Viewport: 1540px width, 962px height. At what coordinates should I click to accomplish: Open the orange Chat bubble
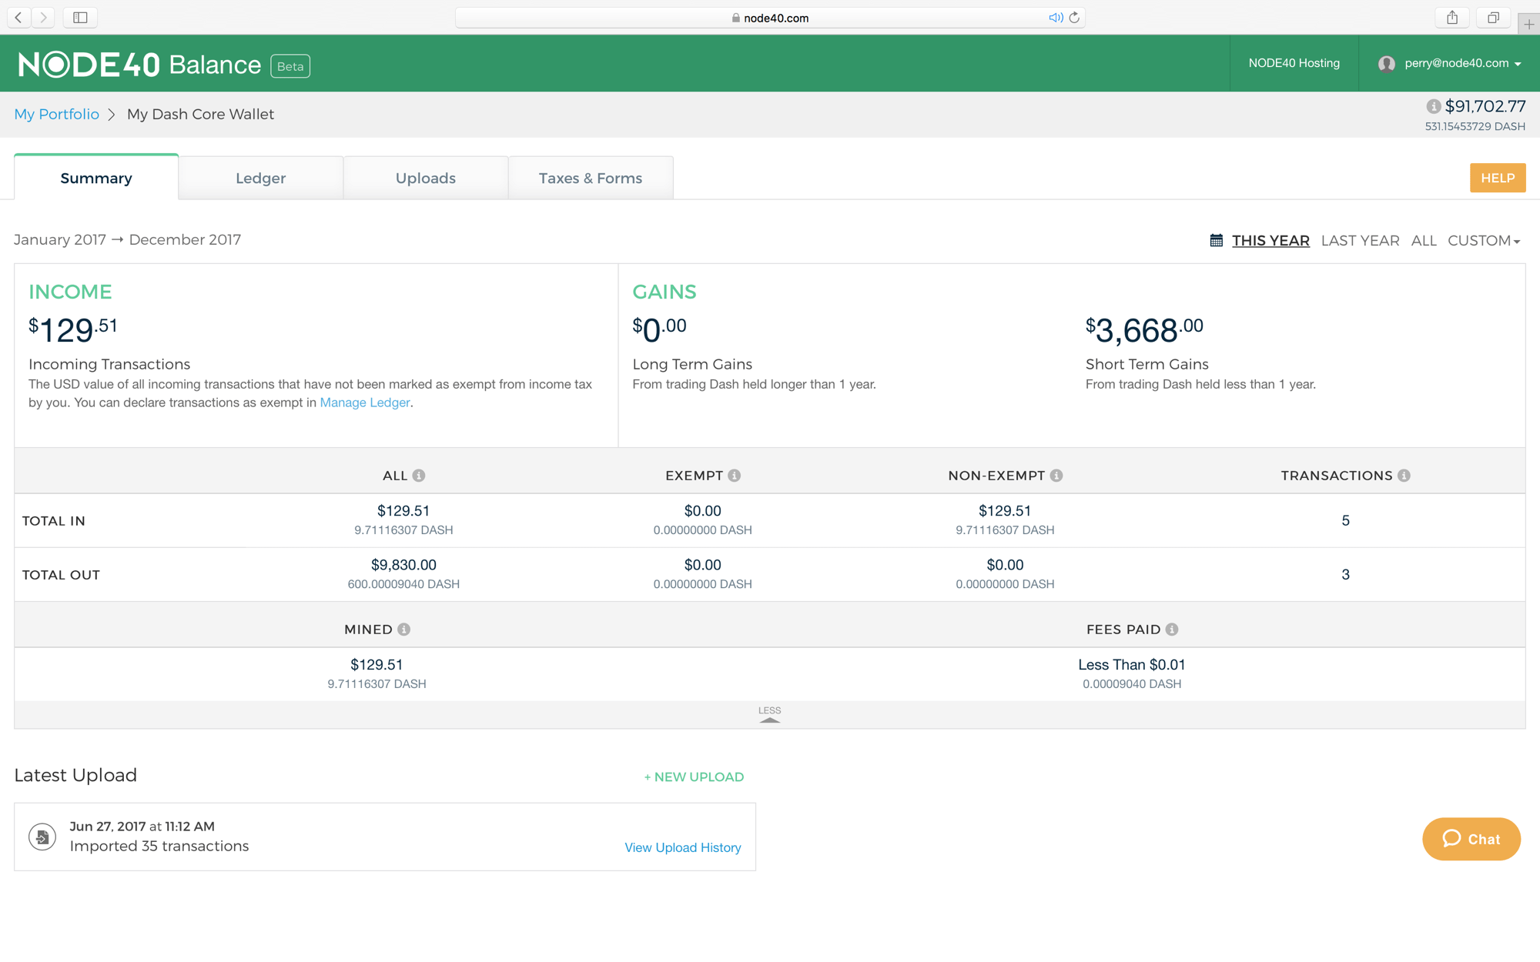click(1471, 839)
